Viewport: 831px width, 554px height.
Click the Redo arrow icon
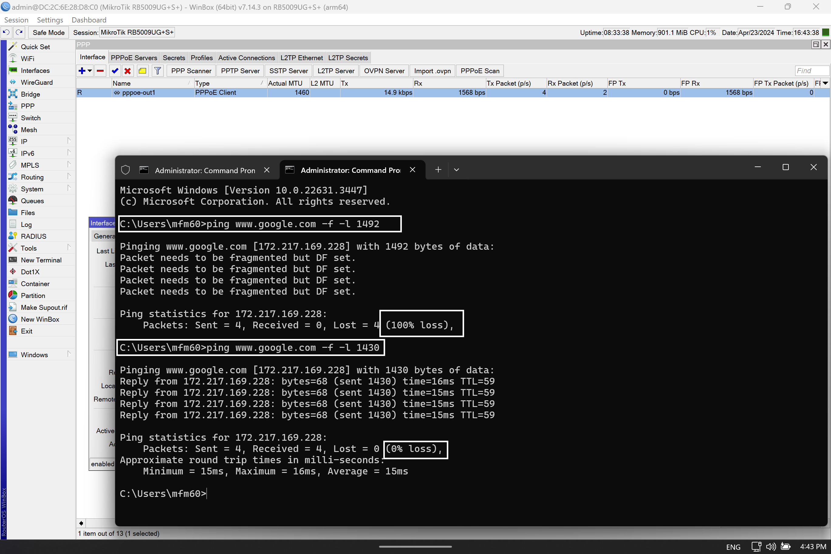point(19,32)
